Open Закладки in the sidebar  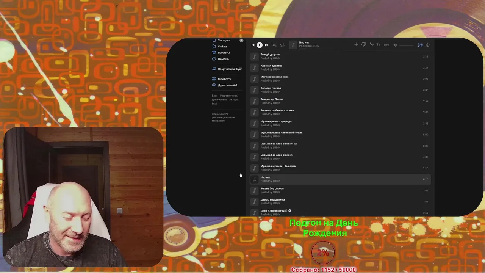point(224,40)
